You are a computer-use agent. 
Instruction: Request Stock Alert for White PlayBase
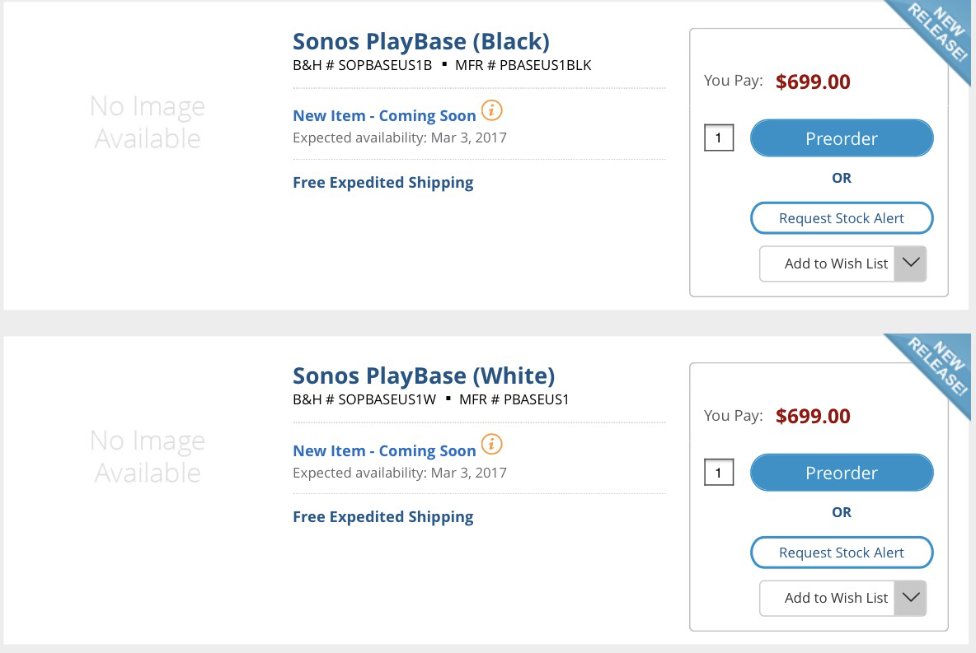click(x=842, y=553)
